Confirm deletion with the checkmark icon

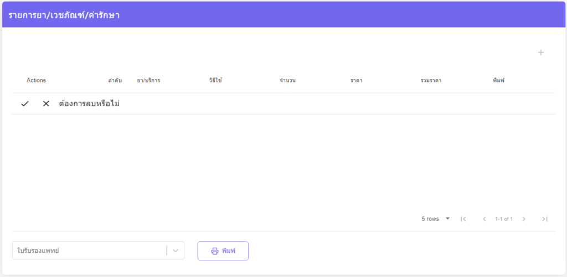25,104
